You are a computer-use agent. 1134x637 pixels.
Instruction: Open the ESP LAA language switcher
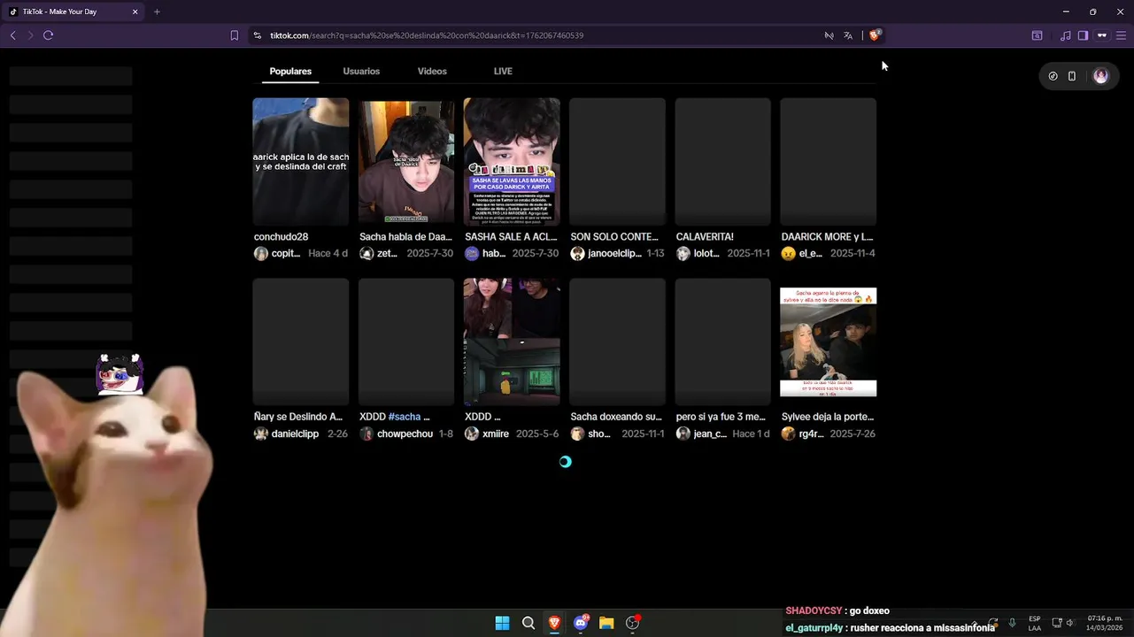point(1034,623)
